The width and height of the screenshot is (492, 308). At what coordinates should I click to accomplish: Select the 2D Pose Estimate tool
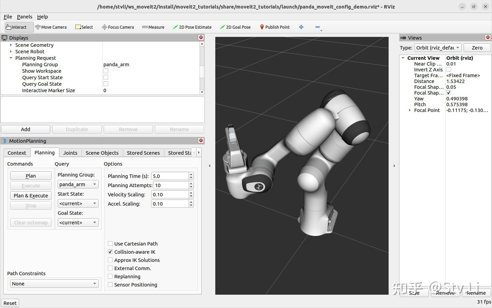tap(192, 27)
